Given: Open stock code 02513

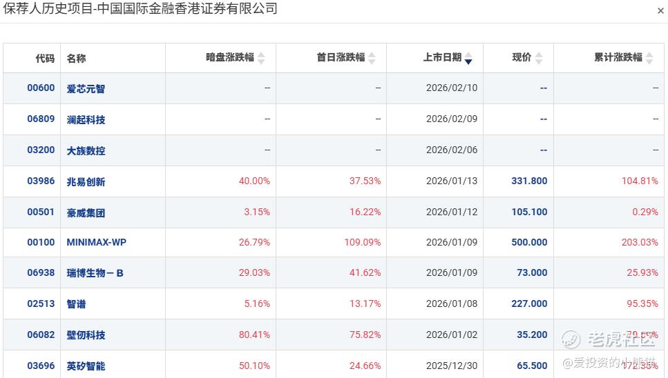Looking at the screenshot, I should 41,304.
